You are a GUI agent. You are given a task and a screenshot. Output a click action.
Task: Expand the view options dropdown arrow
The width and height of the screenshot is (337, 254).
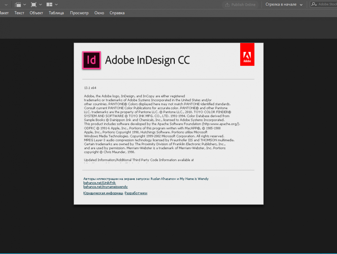click(24, 5)
